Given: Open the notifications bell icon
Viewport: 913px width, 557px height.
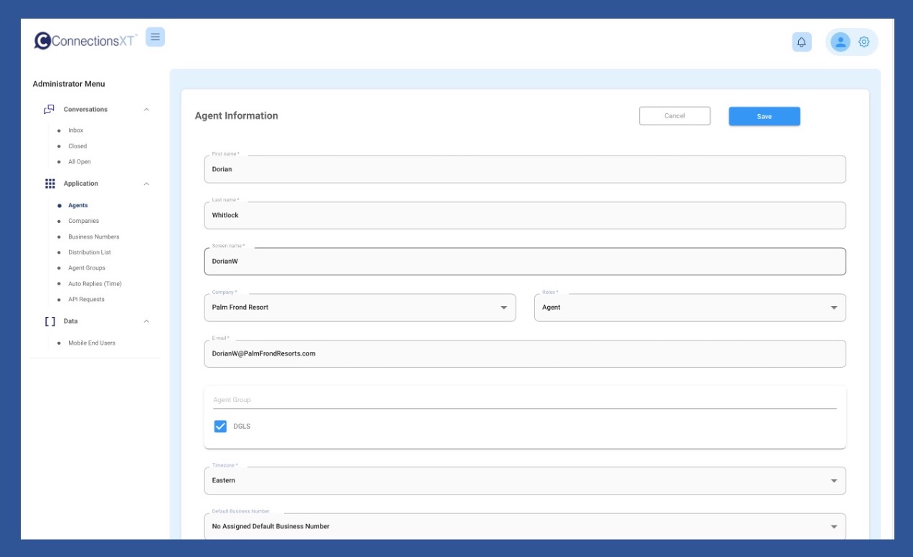Looking at the screenshot, I should [x=801, y=42].
